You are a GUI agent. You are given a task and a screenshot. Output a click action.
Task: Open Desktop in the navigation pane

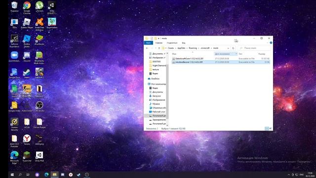(157, 112)
